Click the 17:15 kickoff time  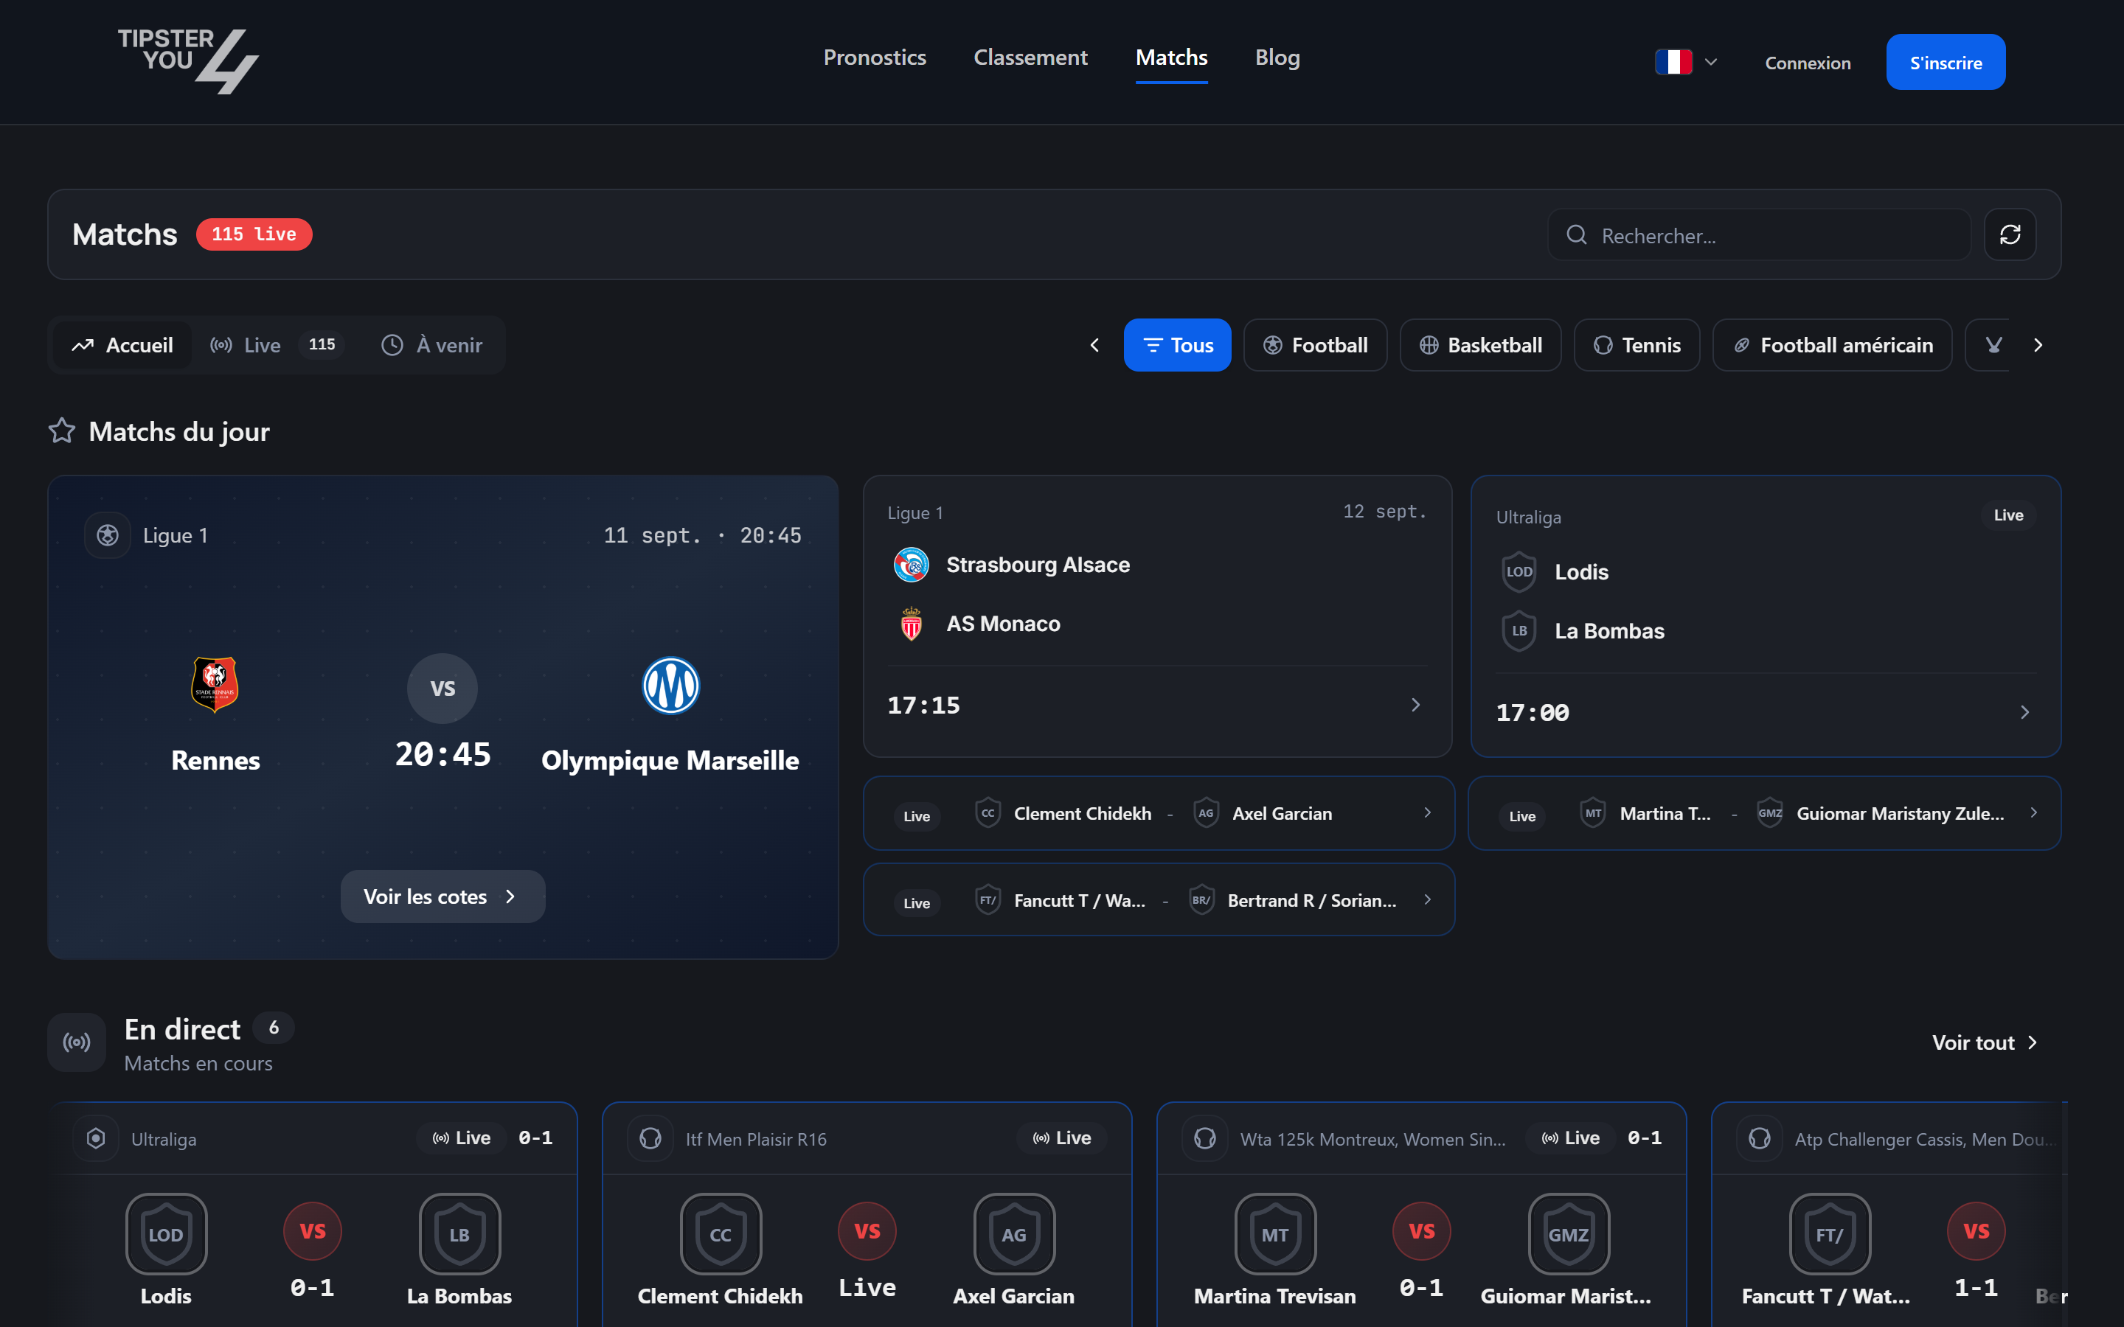pyautogui.click(x=923, y=705)
